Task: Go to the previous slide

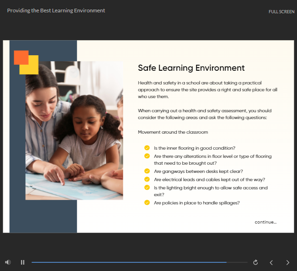Action: tap(271, 262)
